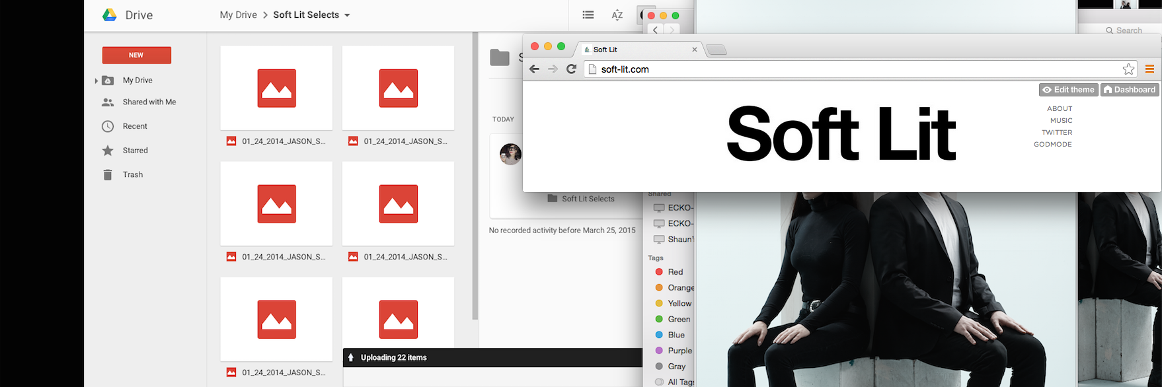Bookmark this page with the star
Image resolution: width=1162 pixels, height=387 pixels.
1128,69
